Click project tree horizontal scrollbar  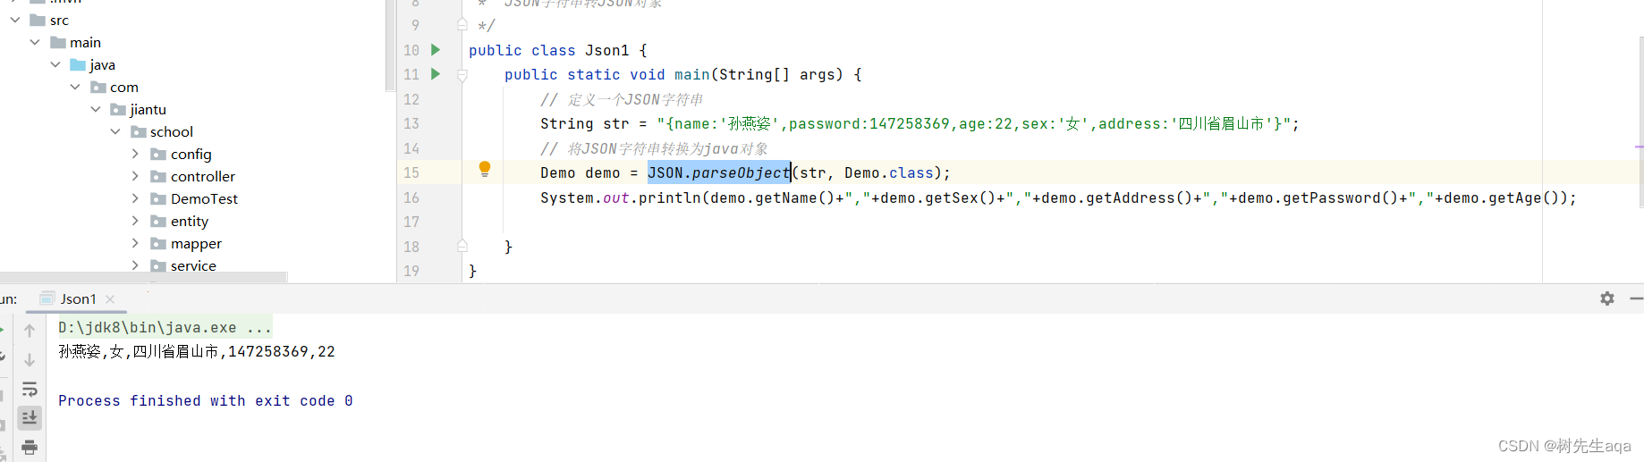(x=143, y=277)
